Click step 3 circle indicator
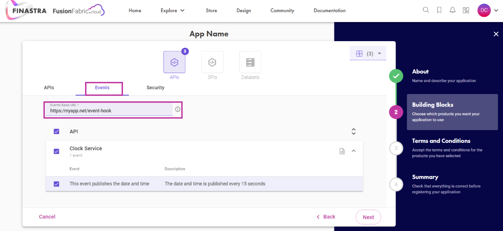 (x=396, y=148)
